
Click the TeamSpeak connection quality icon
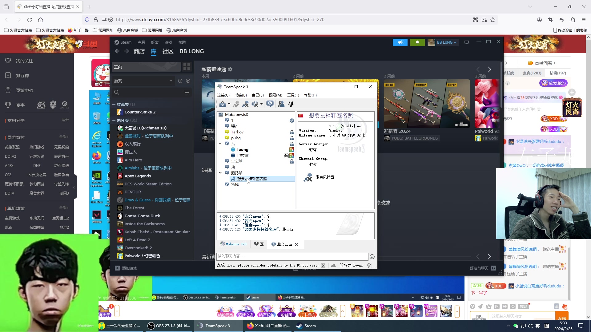(x=369, y=266)
